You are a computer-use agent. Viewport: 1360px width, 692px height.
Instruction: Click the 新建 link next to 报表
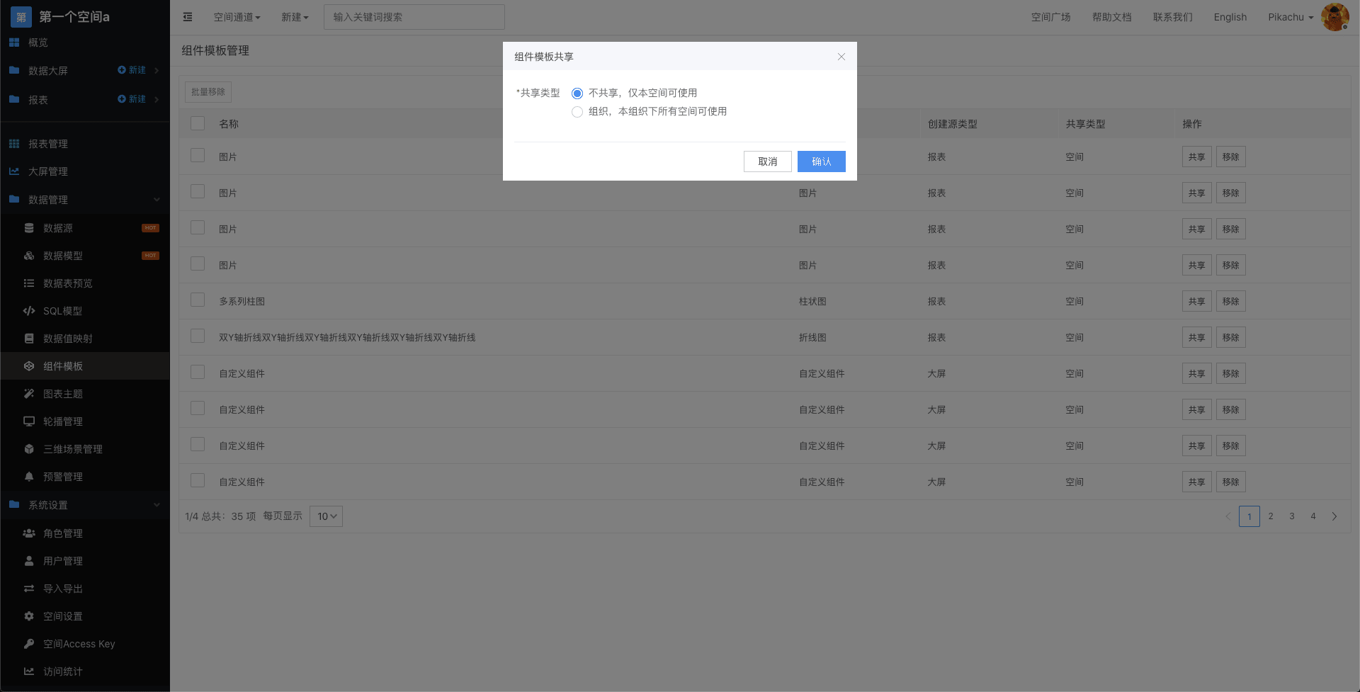(x=132, y=99)
